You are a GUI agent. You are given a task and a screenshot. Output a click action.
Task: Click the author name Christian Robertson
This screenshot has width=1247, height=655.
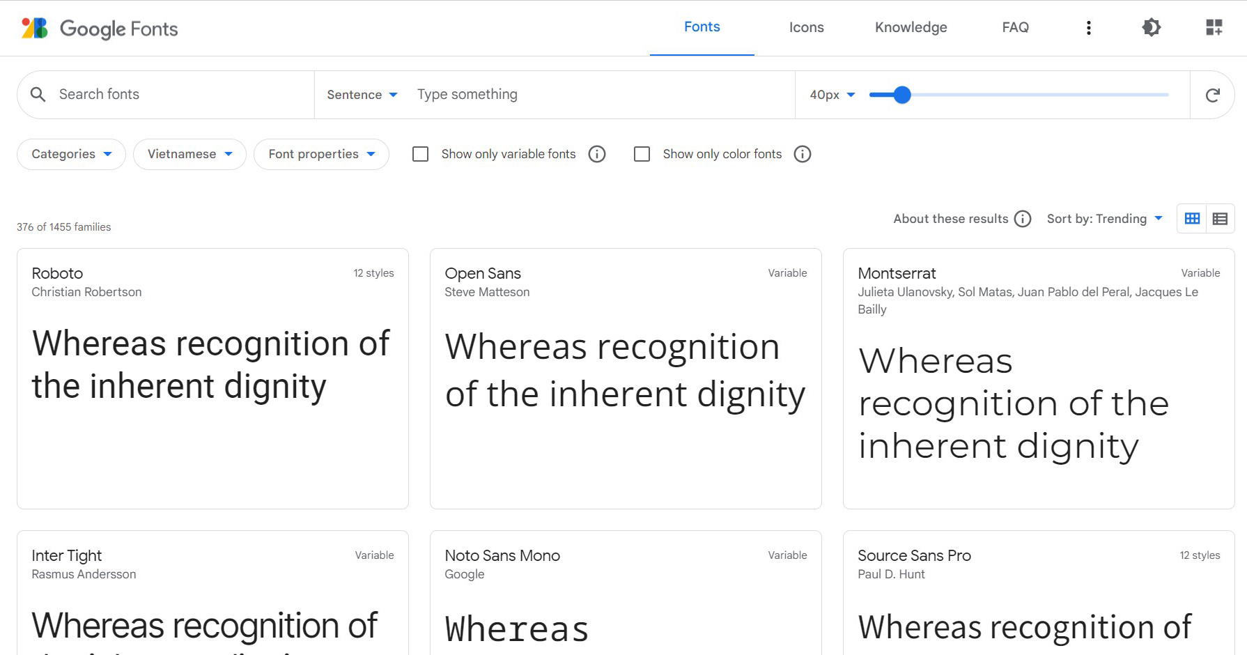(86, 292)
